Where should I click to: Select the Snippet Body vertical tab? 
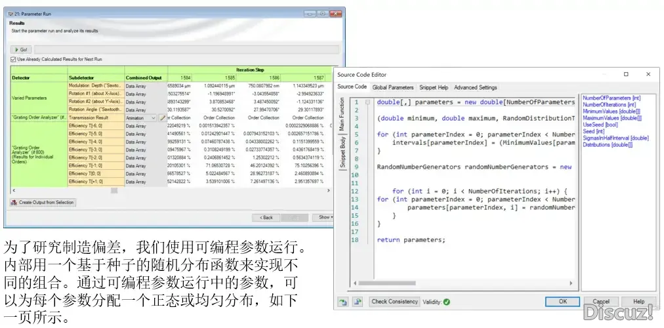pyautogui.click(x=342, y=152)
